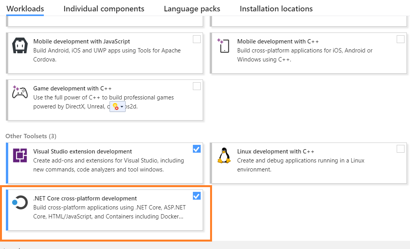Click the Linux environment description text
The width and height of the screenshot is (410, 249).
click(x=301, y=165)
